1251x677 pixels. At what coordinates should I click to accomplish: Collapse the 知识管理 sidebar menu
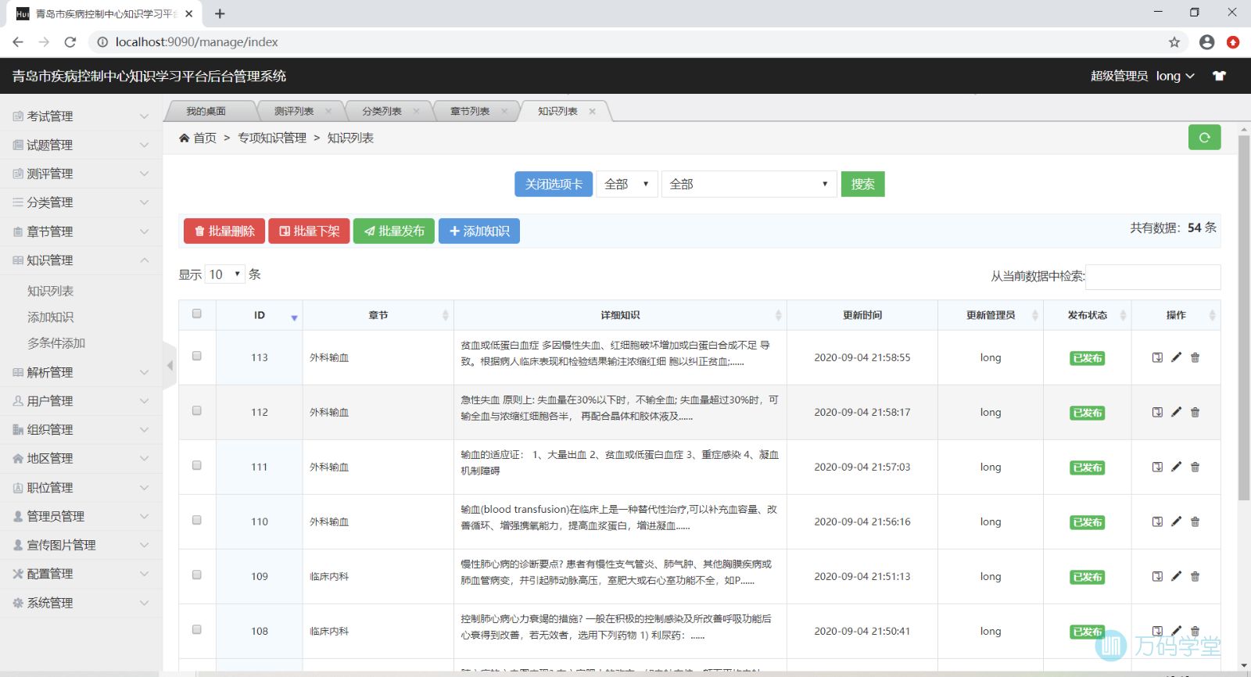[x=81, y=260]
